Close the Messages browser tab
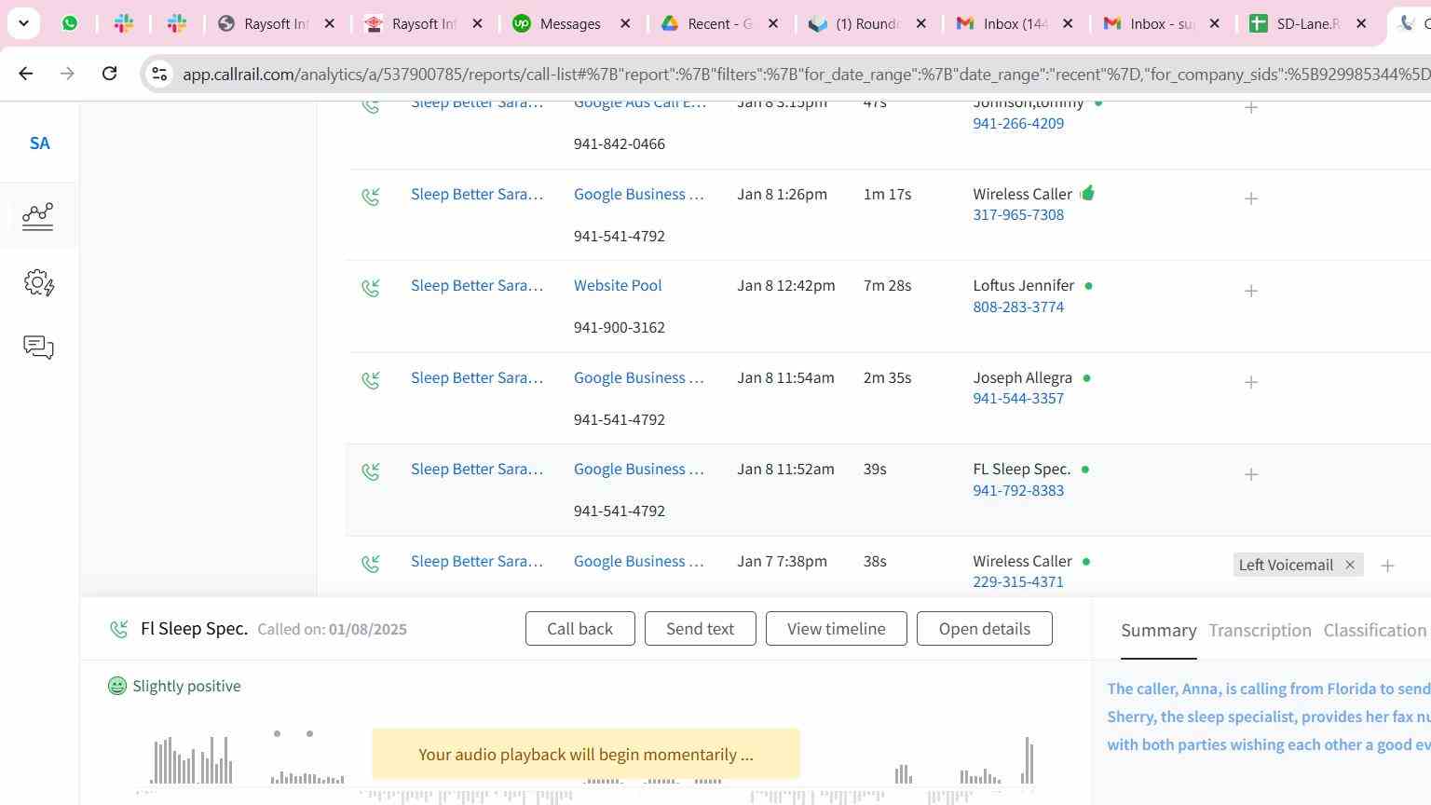The width and height of the screenshot is (1431, 805). (x=626, y=23)
